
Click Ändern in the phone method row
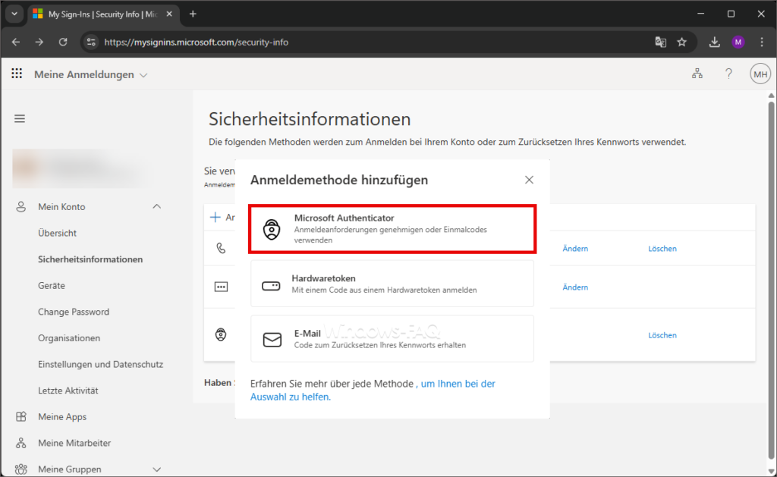(x=575, y=249)
